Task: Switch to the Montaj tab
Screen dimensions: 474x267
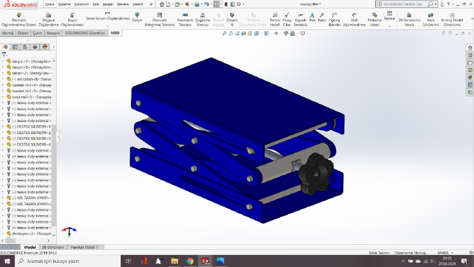Action: (x=8, y=33)
